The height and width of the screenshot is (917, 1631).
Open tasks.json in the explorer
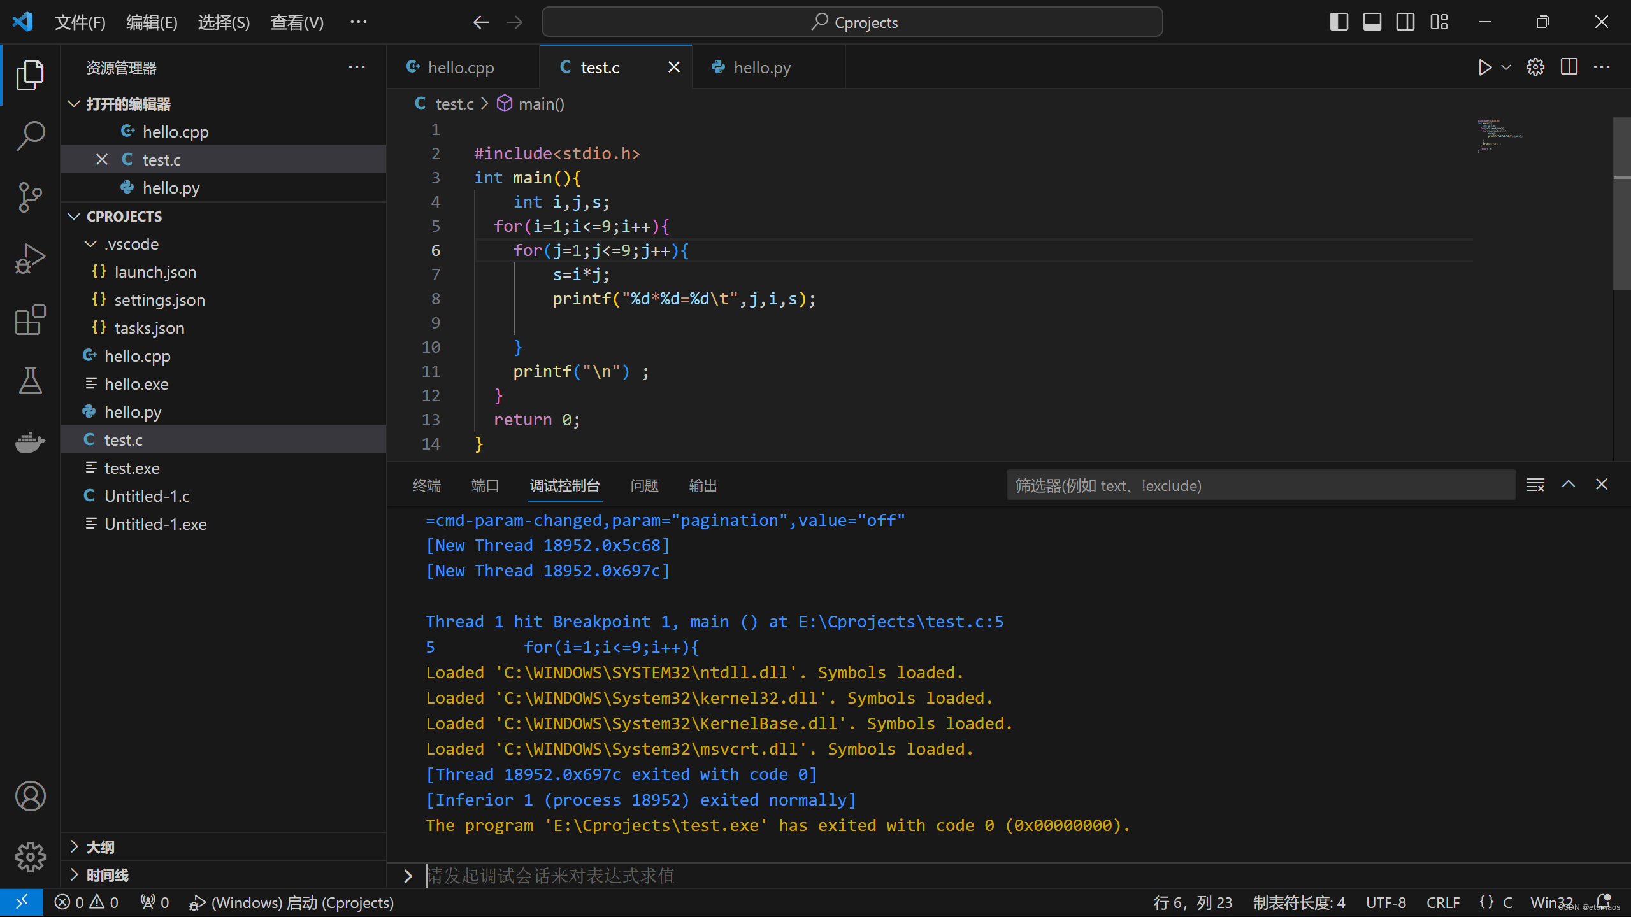pos(149,328)
